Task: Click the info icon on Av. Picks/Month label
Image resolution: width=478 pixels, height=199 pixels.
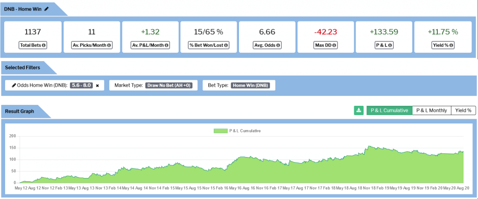Action: (x=108, y=45)
